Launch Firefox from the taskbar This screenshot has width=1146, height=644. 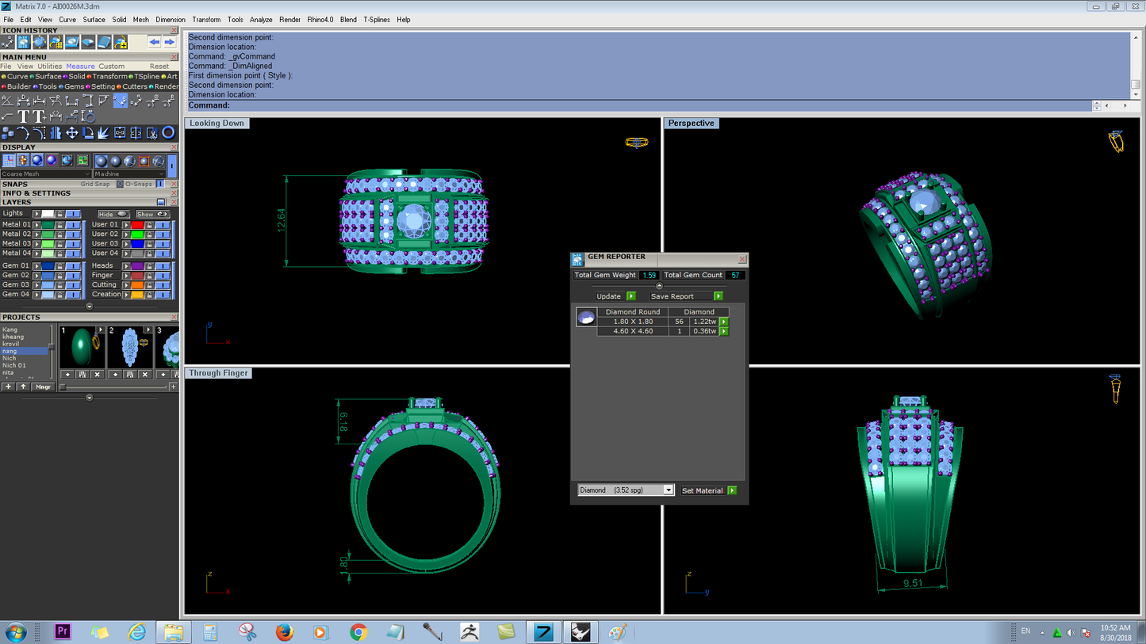click(284, 631)
